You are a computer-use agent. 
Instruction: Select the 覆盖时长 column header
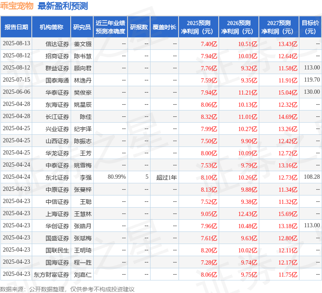tap(164, 27)
